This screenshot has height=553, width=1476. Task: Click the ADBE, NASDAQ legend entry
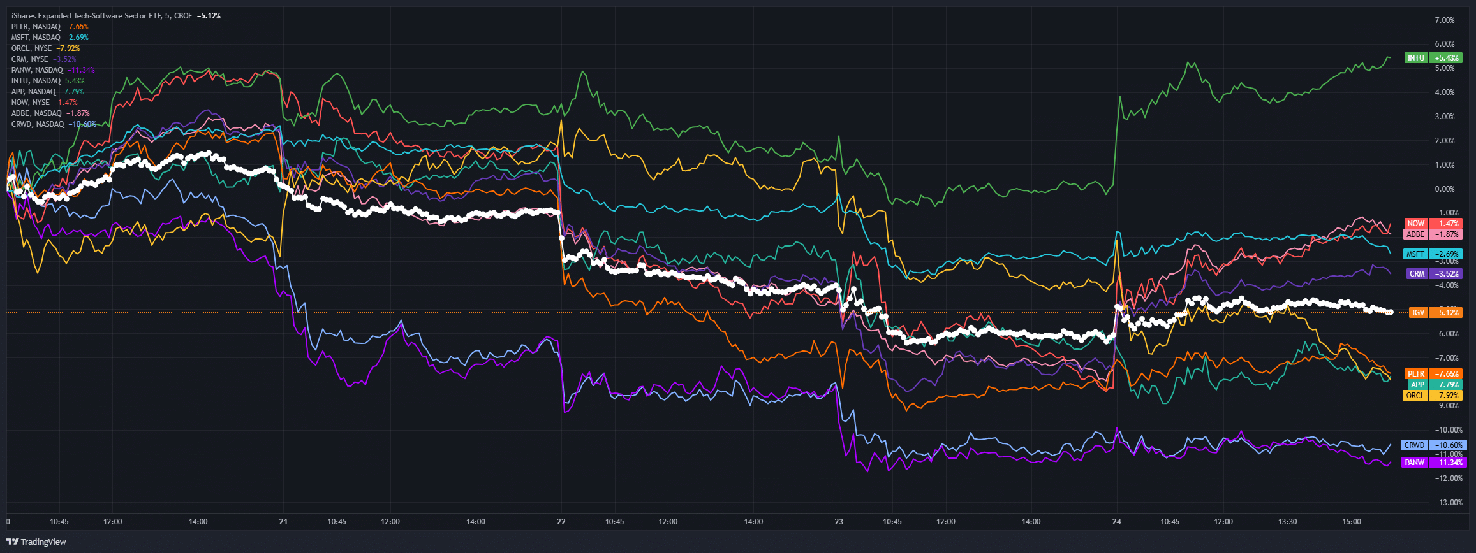coord(50,113)
